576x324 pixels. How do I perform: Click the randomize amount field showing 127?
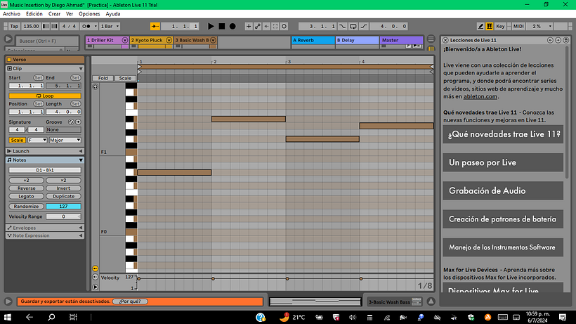[63, 206]
